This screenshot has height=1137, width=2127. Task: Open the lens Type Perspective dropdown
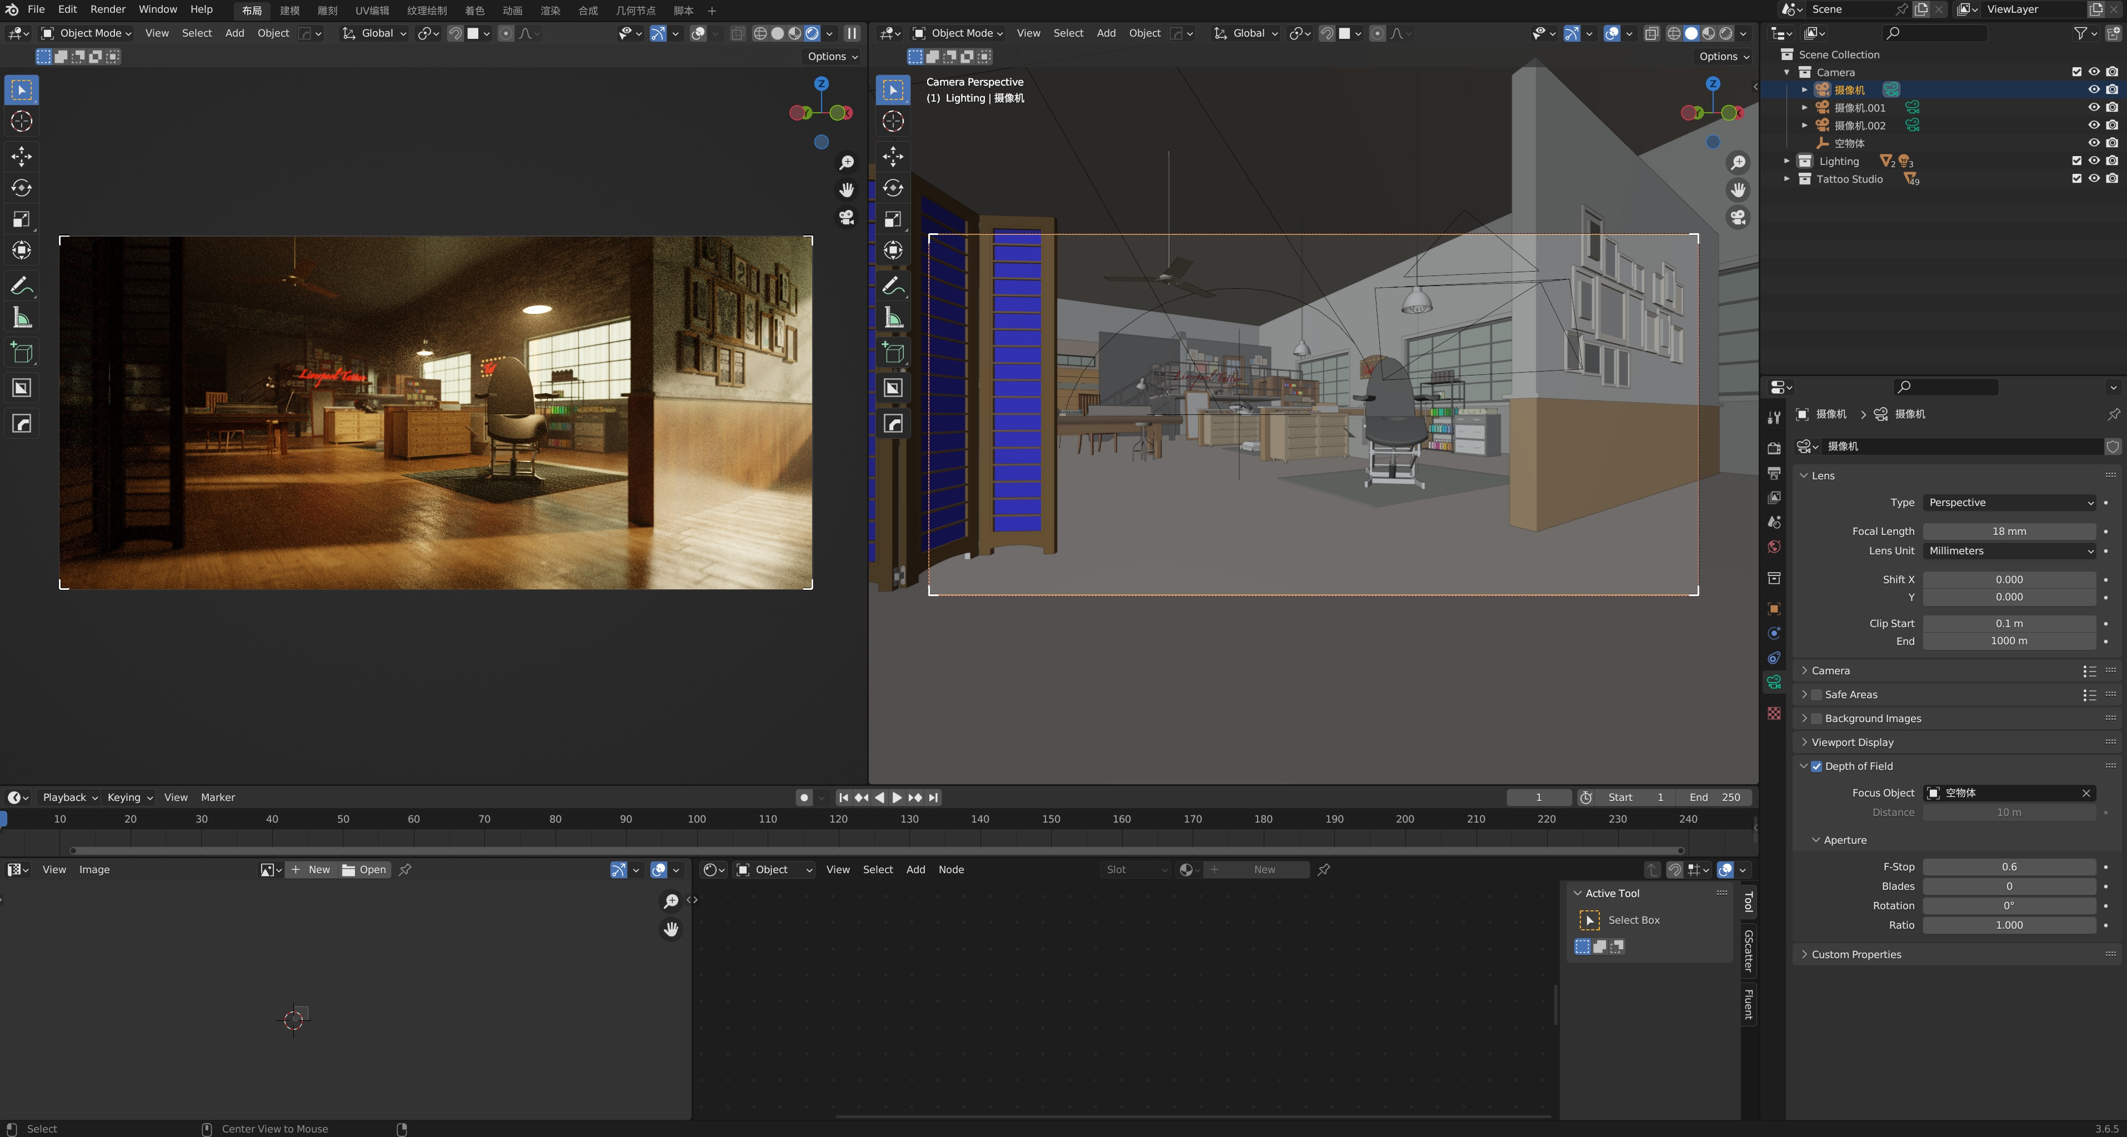coord(2008,502)
